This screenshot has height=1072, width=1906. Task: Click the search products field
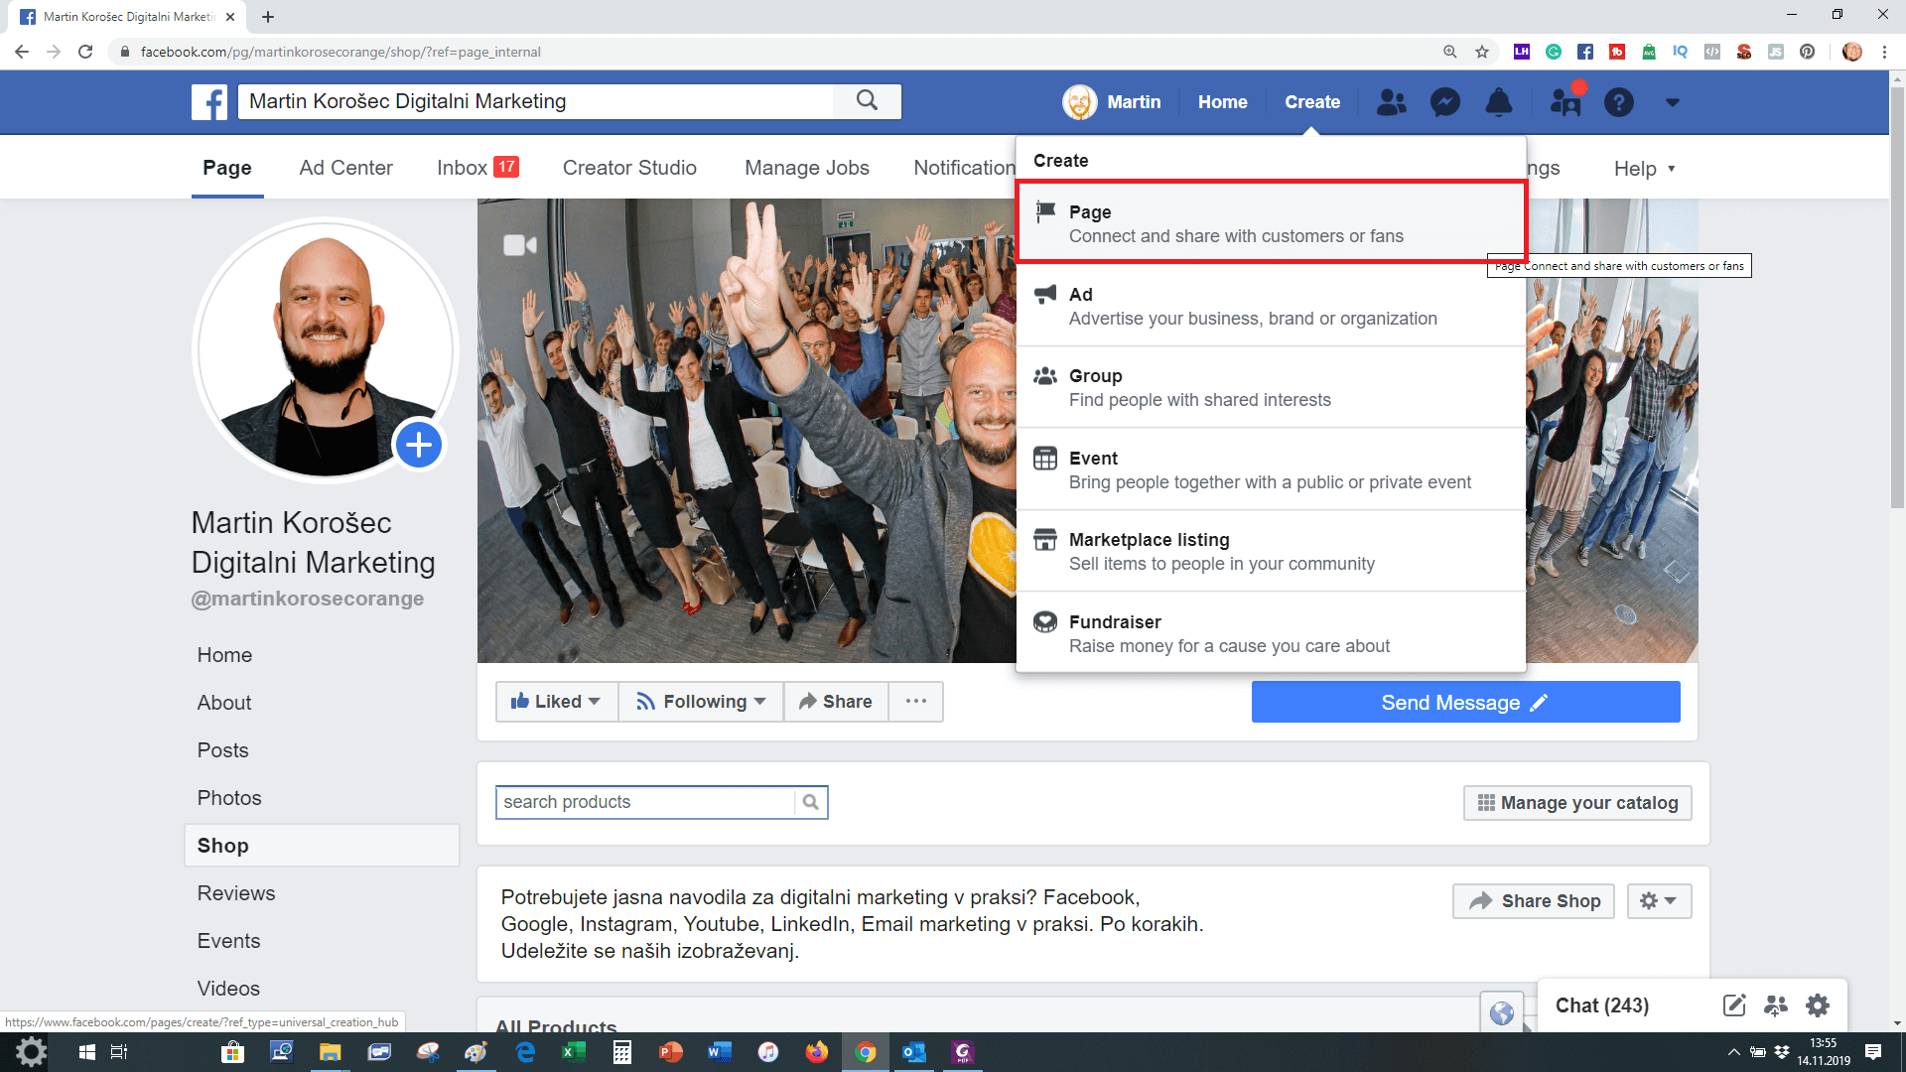[645, 802]
